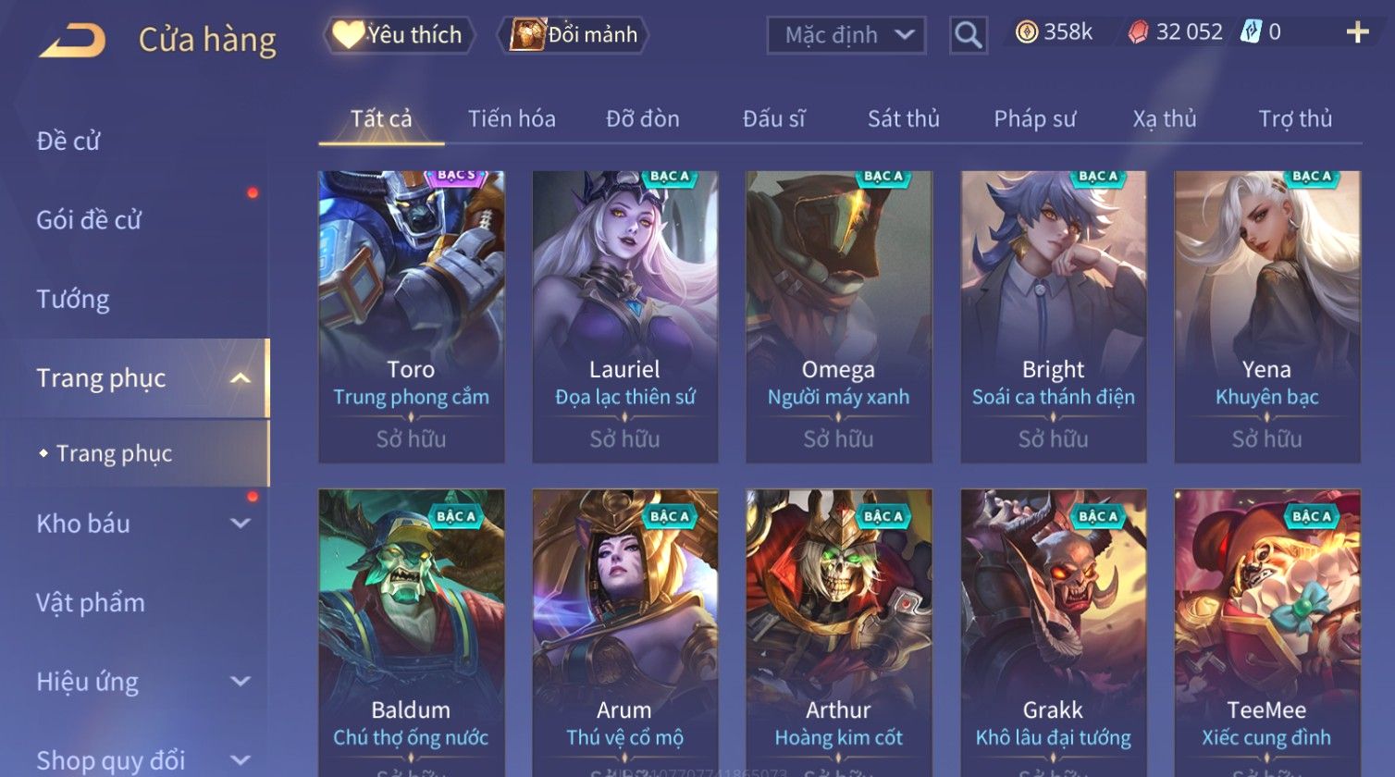Switch to the Sát thủ tab
The width and height of the screenshot is (1395, 777).
click(x=903, y=118)
